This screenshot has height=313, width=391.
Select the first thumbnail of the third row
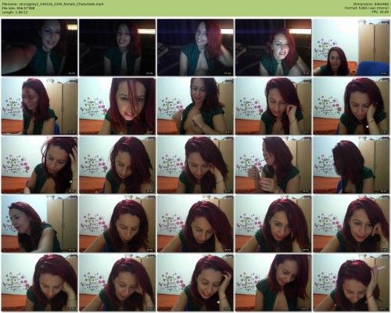coord(39,165)
